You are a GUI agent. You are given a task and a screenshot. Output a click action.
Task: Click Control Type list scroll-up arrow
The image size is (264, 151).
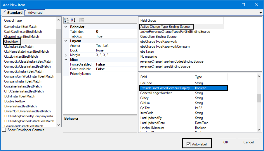click(58, 20)
